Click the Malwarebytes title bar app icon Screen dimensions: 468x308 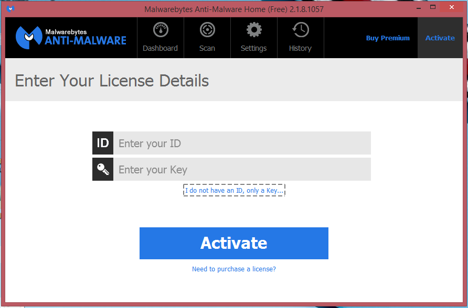(x=10, y=9)
